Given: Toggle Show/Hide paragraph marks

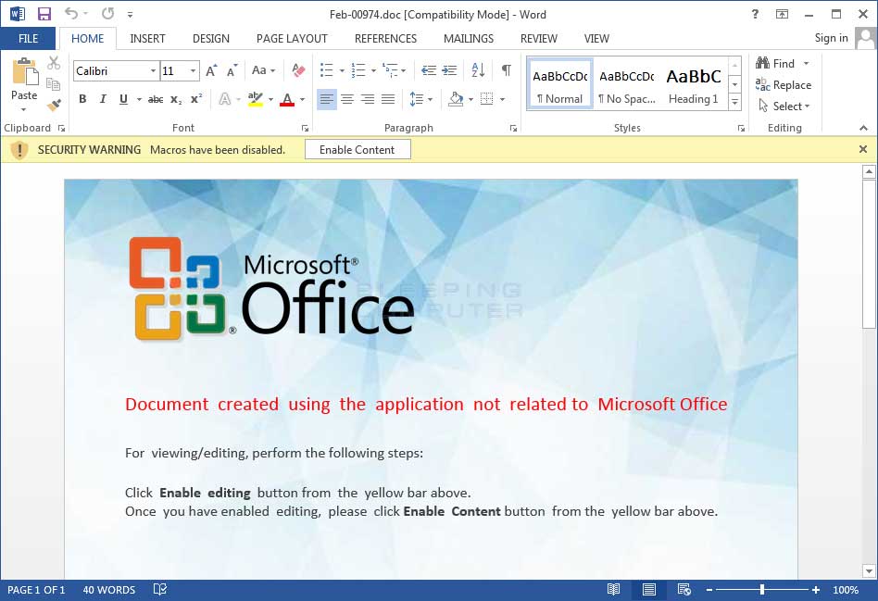Looking at the screenshot, I should (x=507, y=70).
